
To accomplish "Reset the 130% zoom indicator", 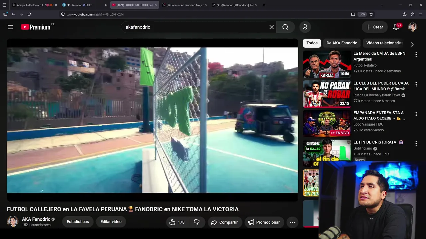I will (x=362, y=14).
